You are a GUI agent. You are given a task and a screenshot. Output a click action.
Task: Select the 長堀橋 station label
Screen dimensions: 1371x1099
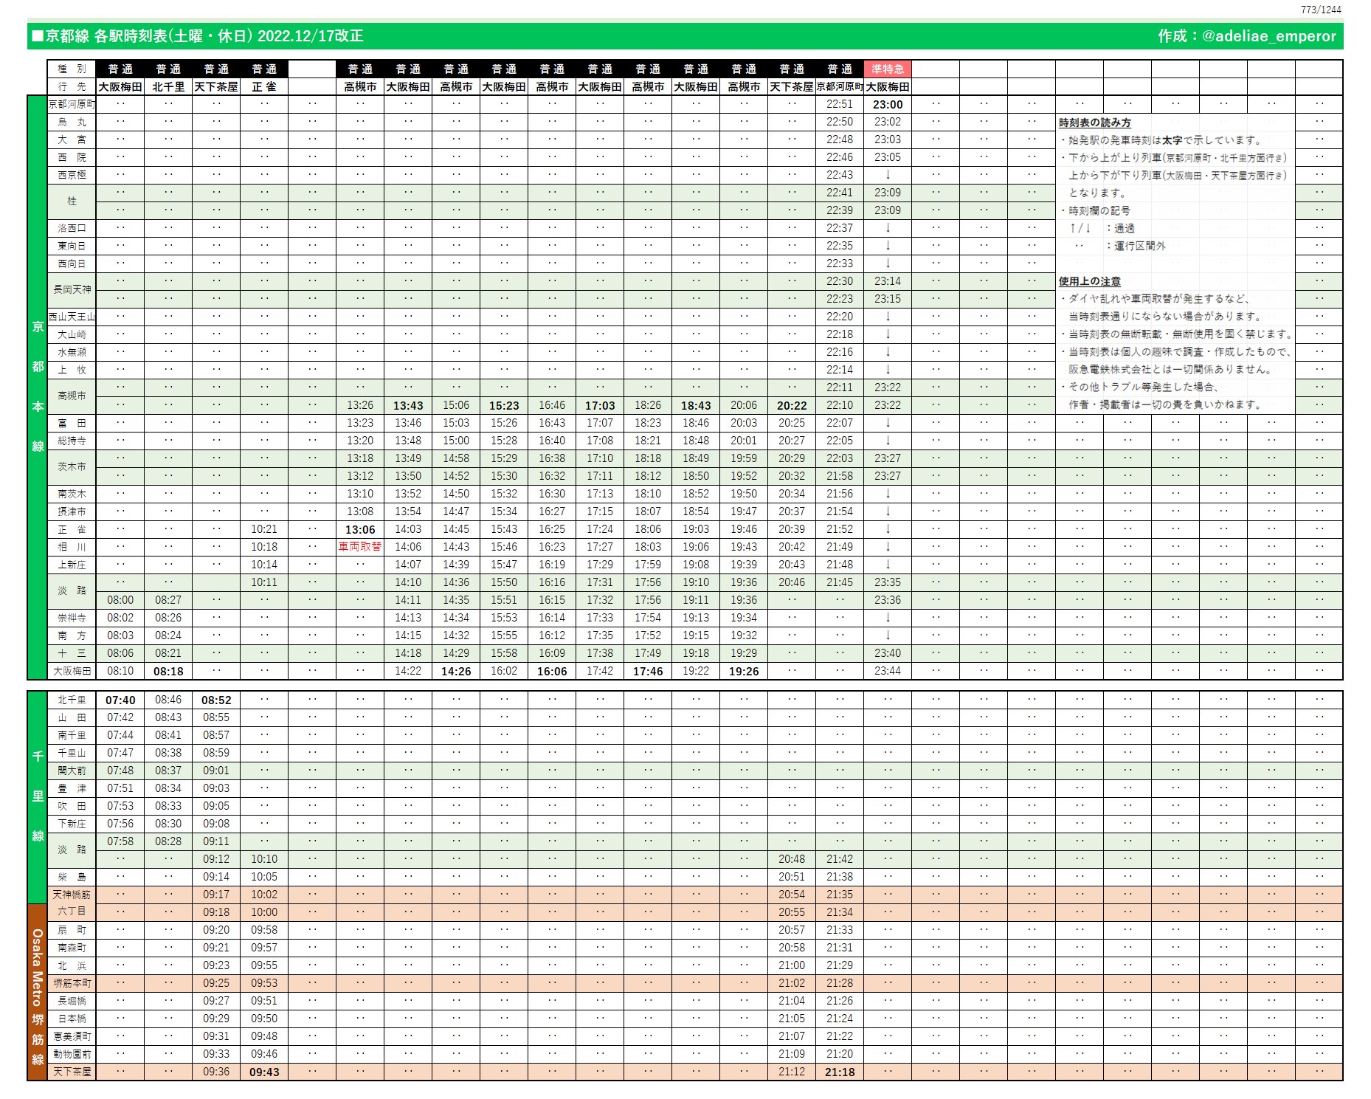pyautogui.click(x=72, y=1001)
